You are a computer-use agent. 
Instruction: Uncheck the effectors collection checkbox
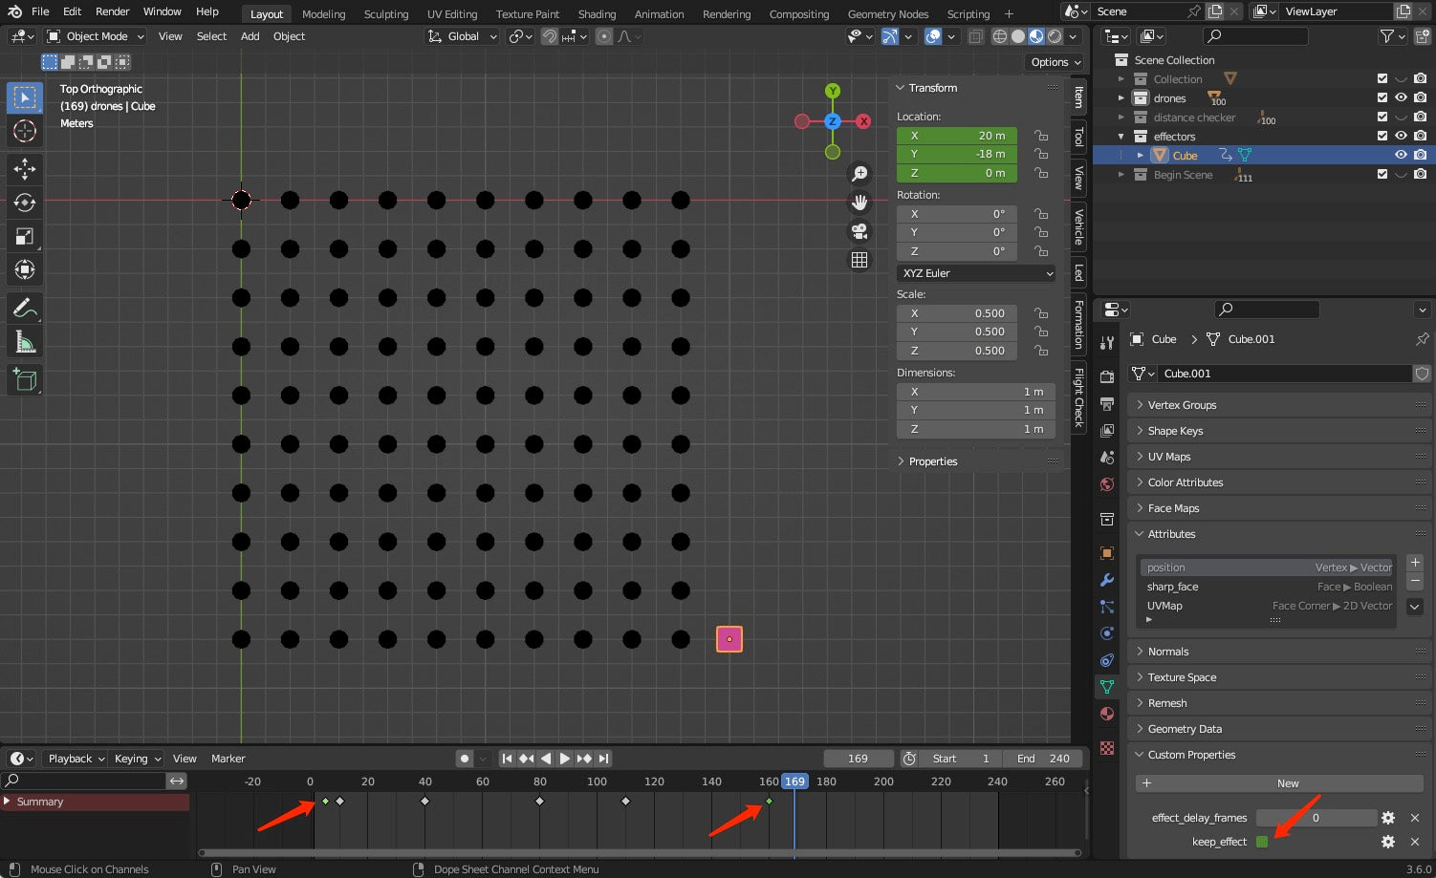coord(1382,137)
